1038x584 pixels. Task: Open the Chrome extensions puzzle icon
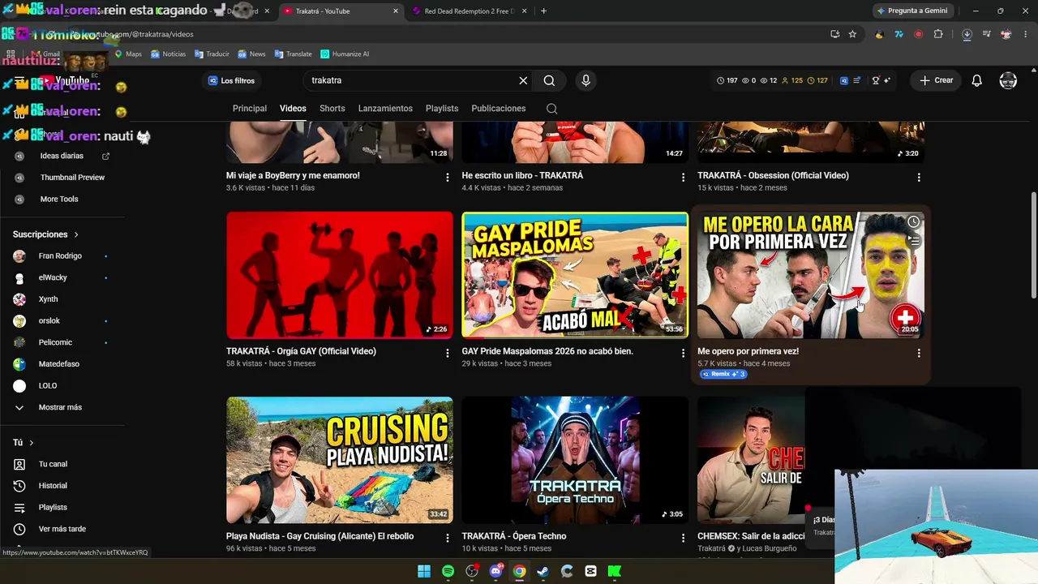coord(938,34)
